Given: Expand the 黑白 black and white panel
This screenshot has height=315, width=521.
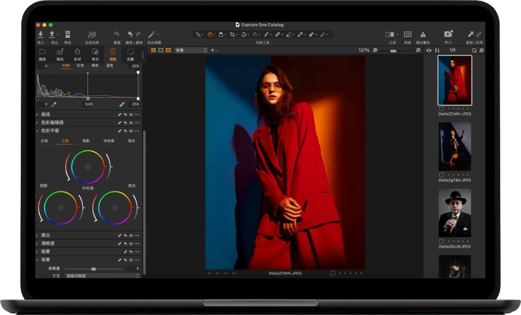Looking at the screenshot, I should click(x=46, y=235).
